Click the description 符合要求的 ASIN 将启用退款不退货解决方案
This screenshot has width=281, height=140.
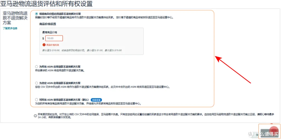pyautogui.click(x=60, y=70)
